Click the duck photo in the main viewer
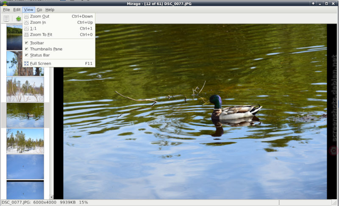 click(x=195, y=111)
